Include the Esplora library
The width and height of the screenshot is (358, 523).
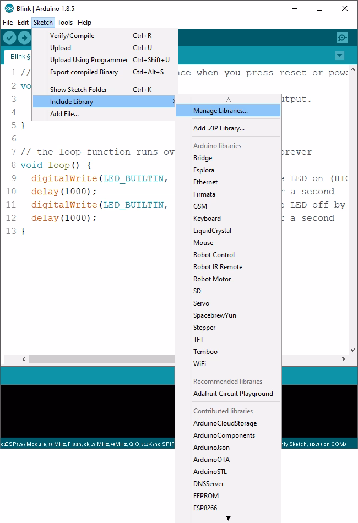[228, 170]
